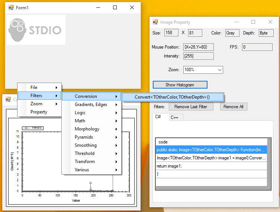Image resolution: width=280 pixels, height=212 pixels.
Task: Select the 'image1 = image0.Conver...' code row
Action: [x=212, y=158]
